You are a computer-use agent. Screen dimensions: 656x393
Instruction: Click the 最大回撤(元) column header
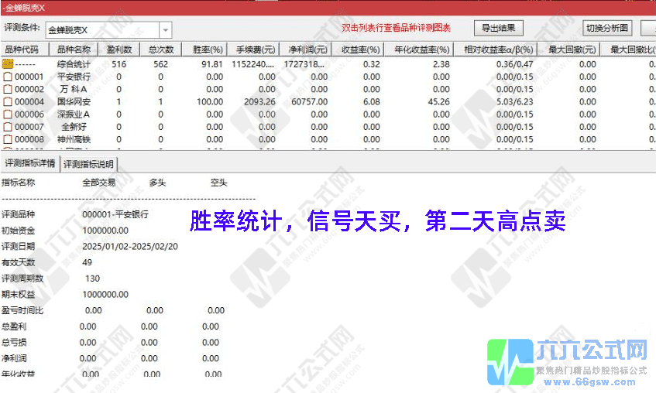coord(572,50)
